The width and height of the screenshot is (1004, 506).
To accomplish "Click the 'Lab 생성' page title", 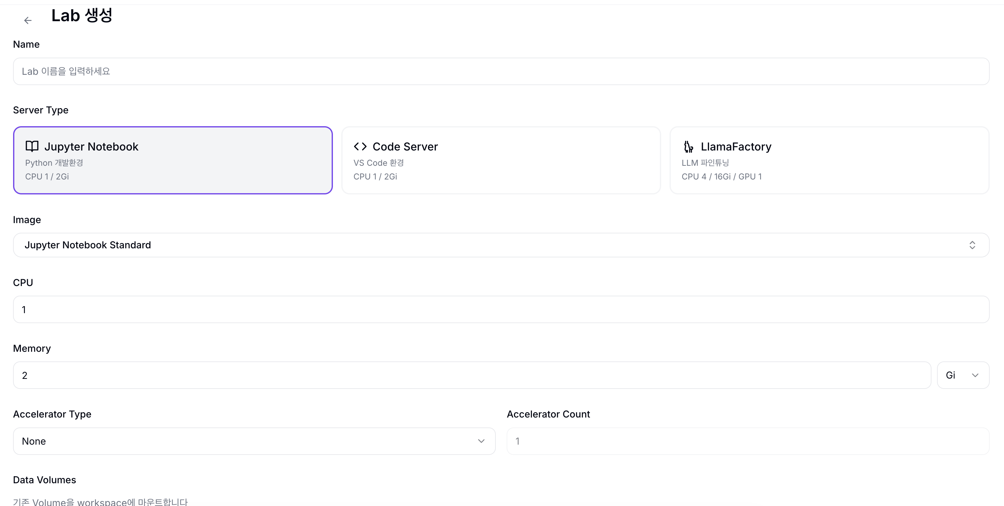I will (82, 16).
